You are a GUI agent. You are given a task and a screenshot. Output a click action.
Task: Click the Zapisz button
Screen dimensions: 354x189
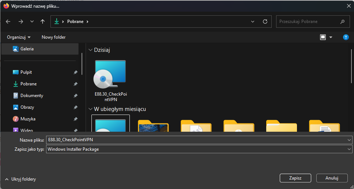point(295,178)
